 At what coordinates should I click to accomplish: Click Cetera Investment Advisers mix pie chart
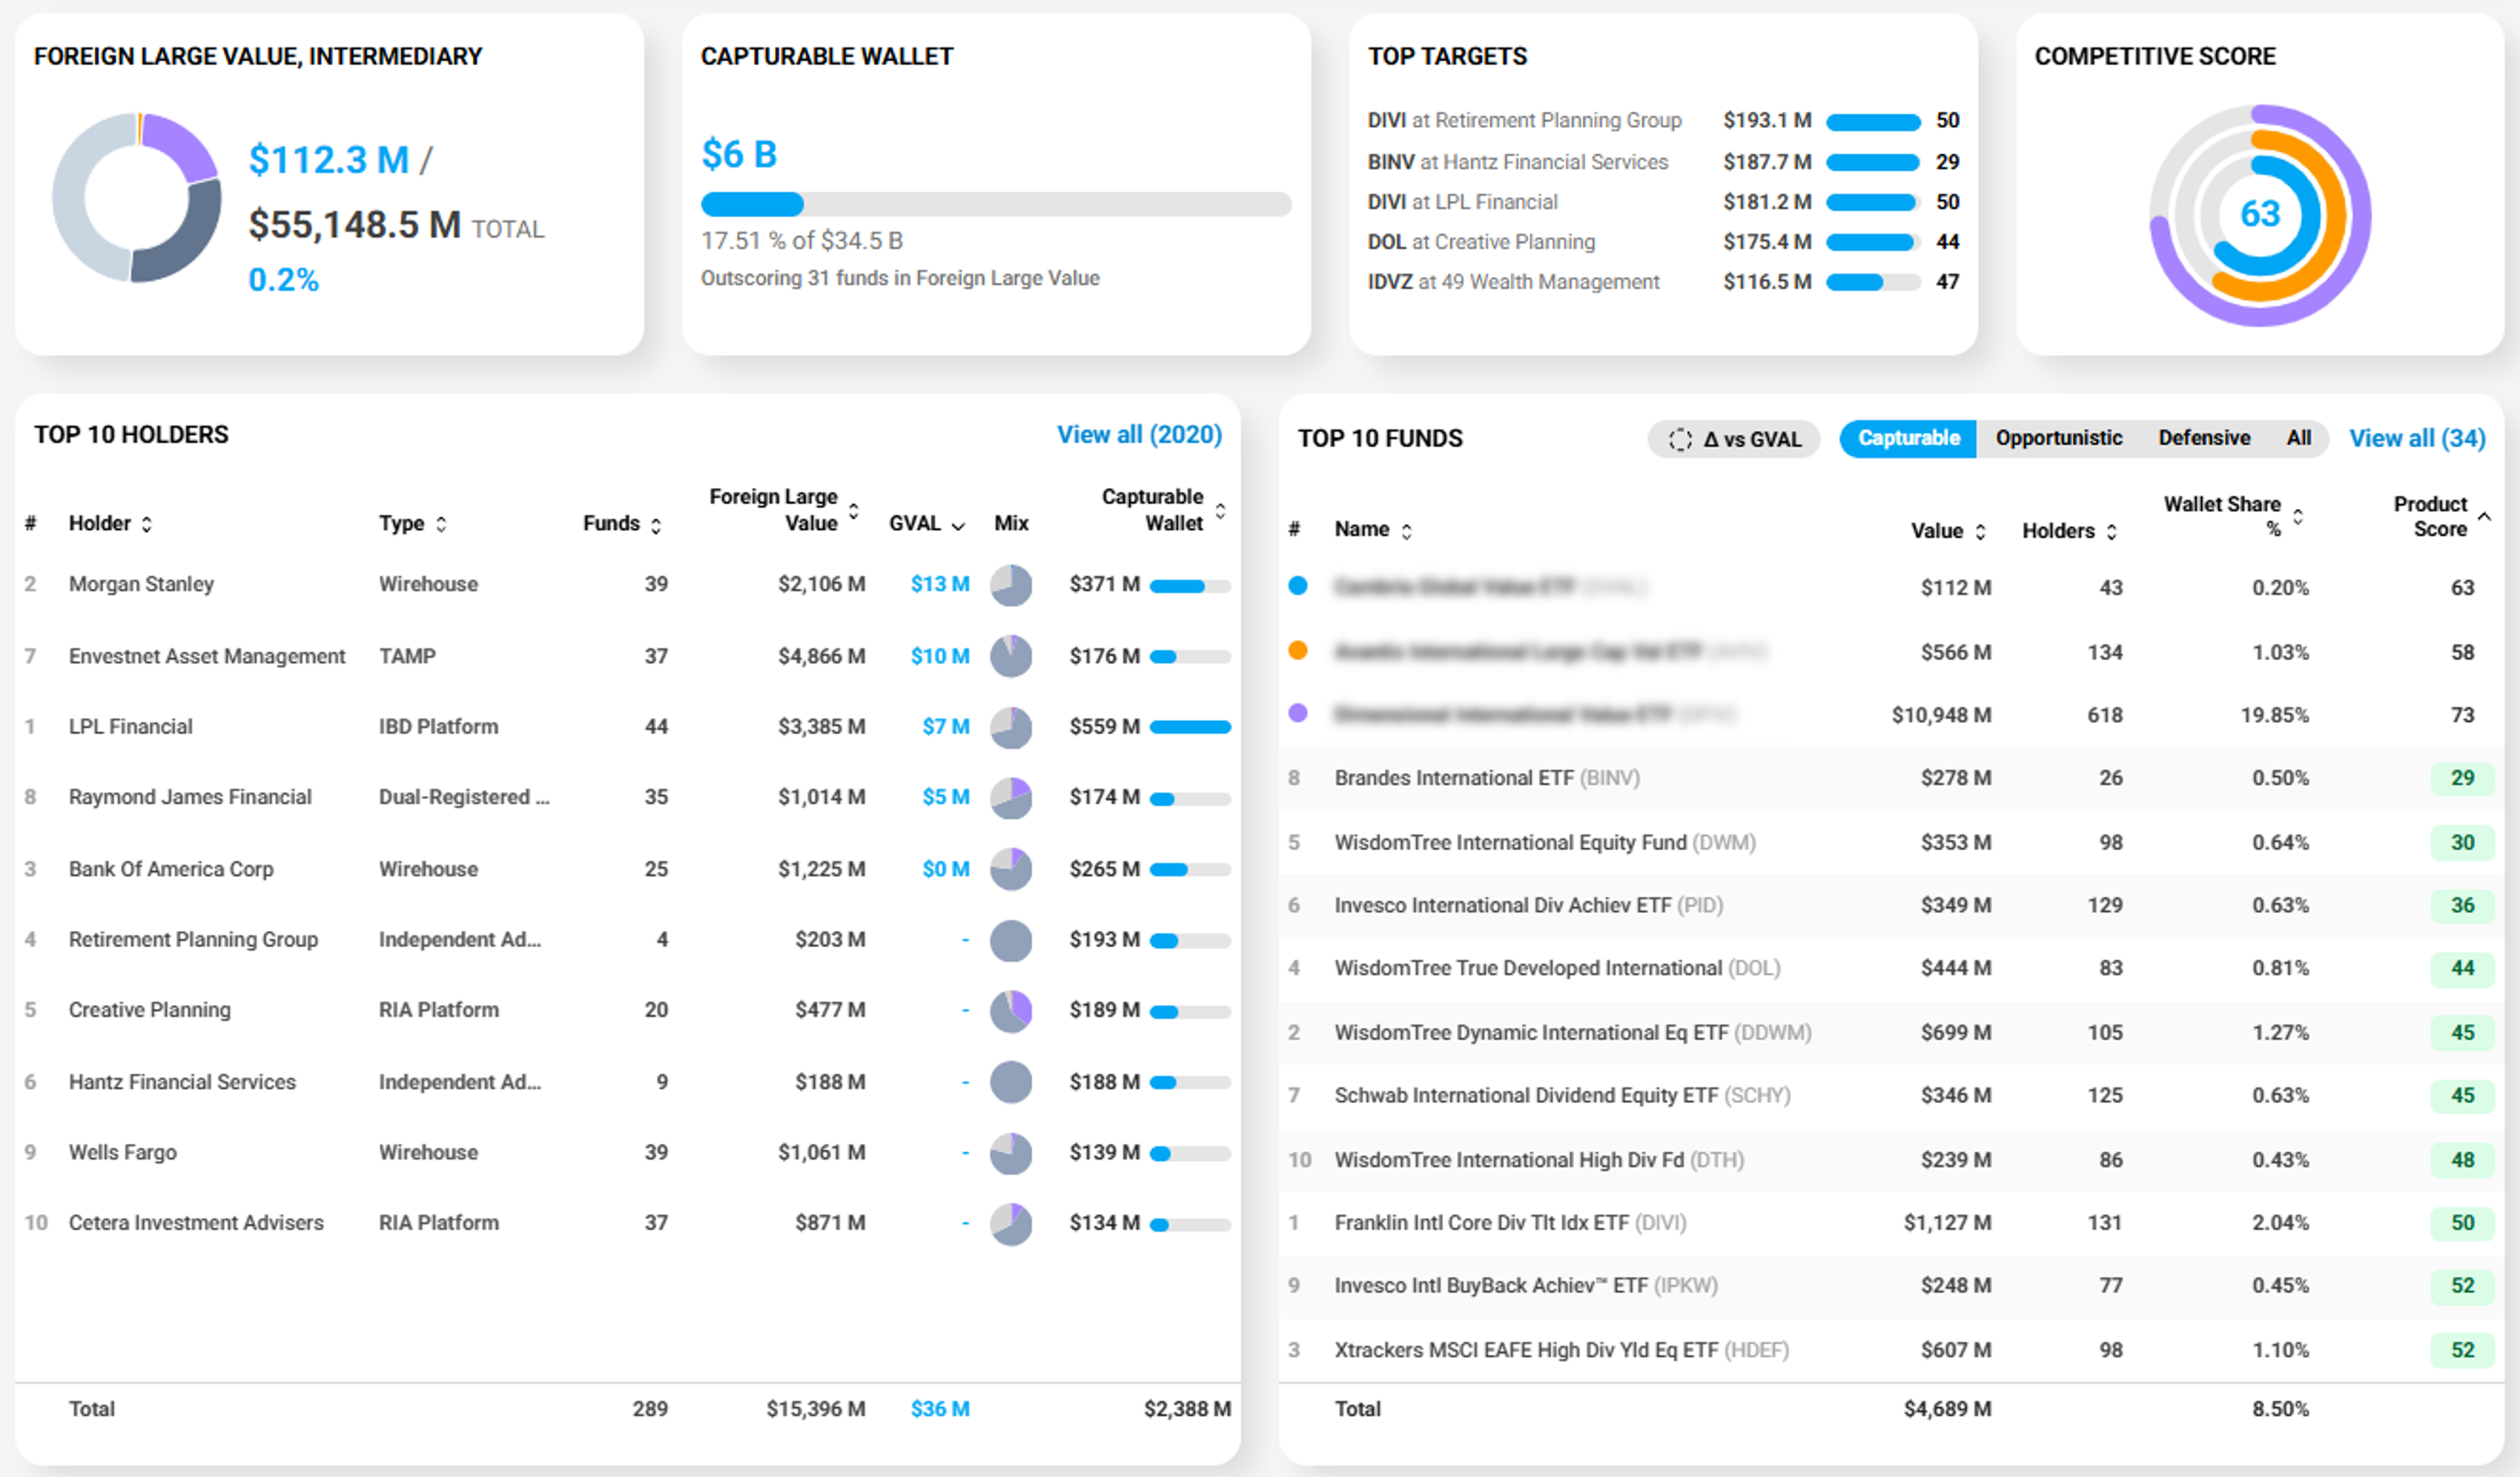[1011, 1224]
